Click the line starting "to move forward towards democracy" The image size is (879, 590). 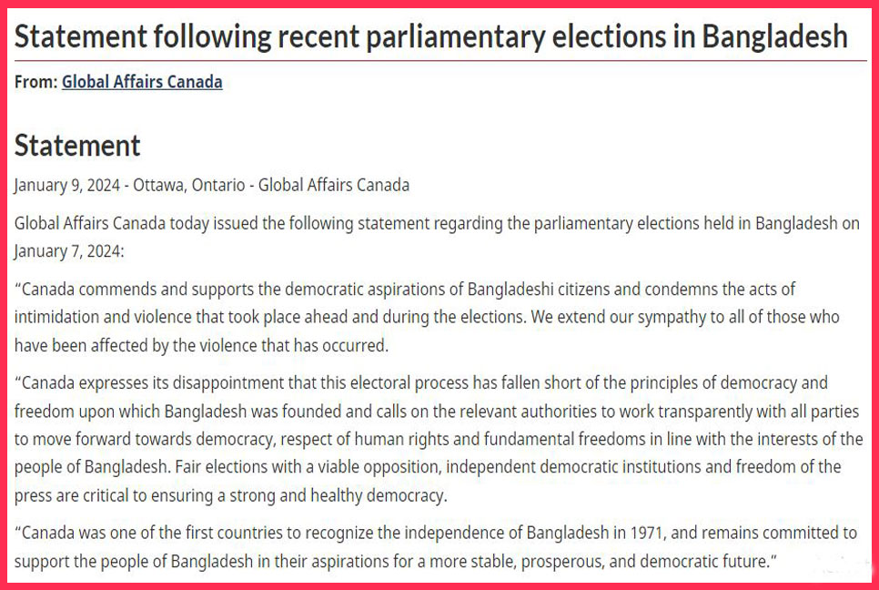tap(439, 439)
